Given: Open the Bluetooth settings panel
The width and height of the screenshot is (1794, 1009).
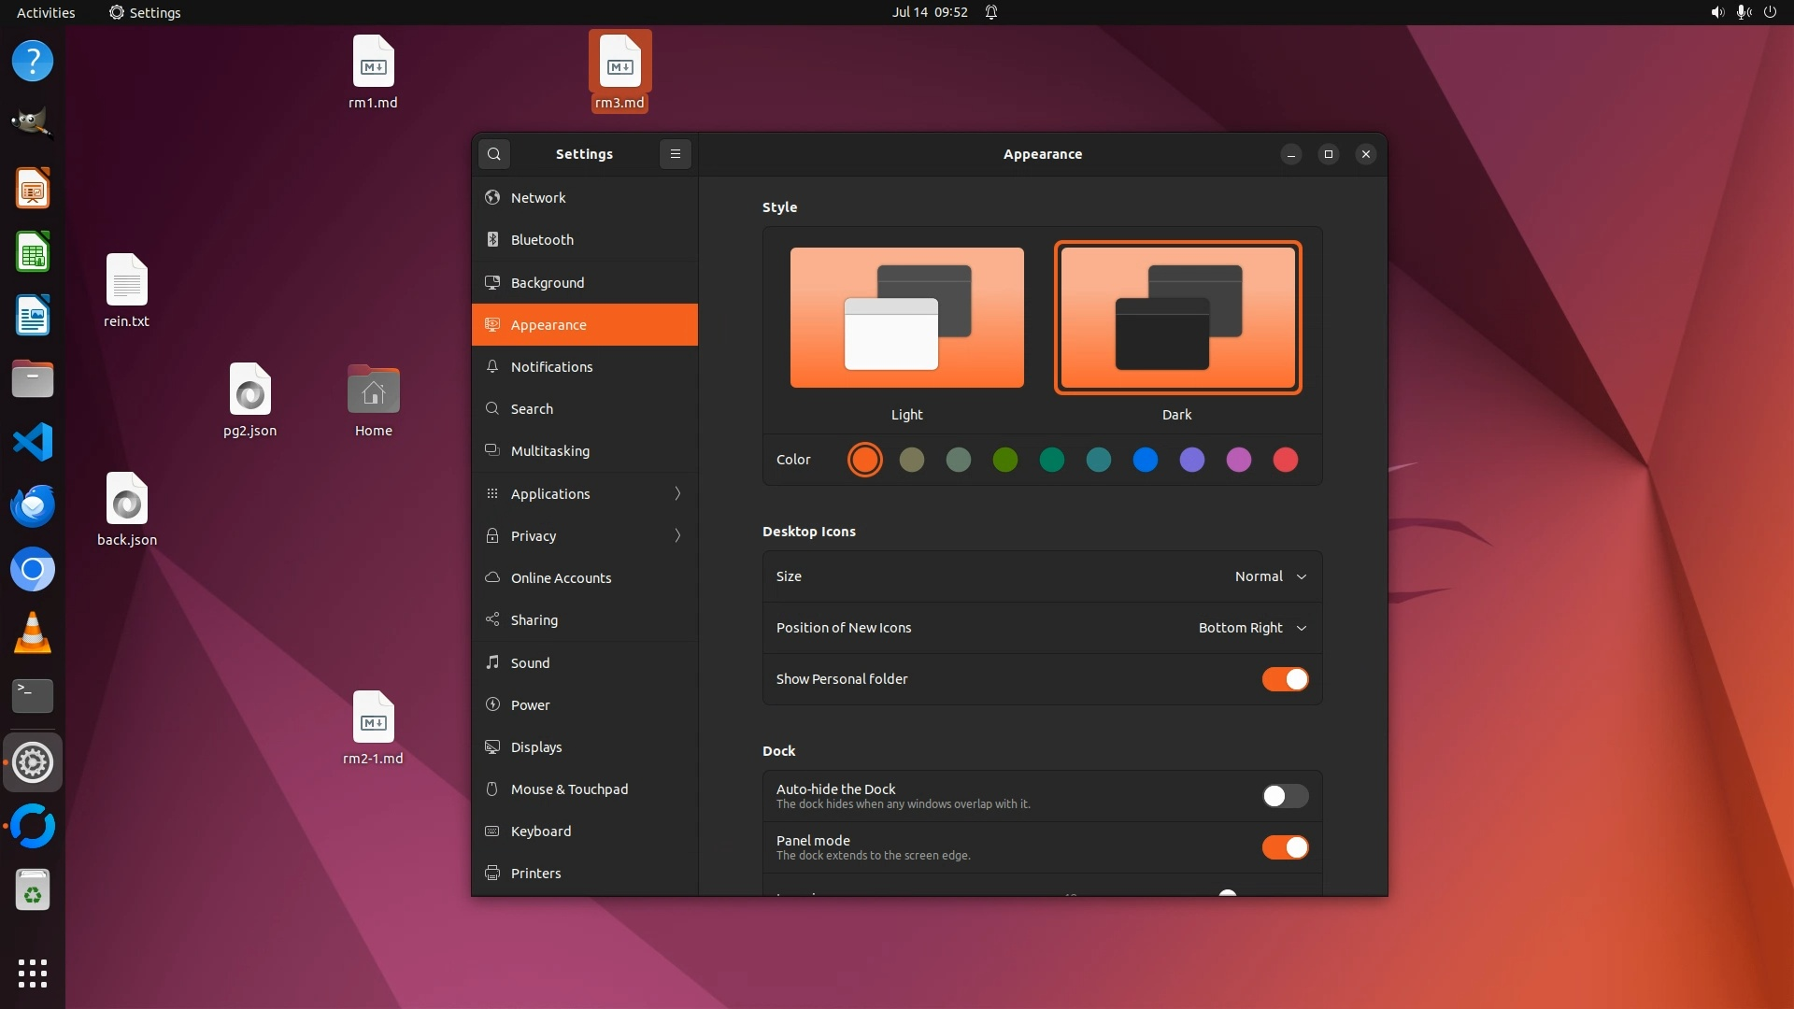Looking at the screenshot, I should pos(542,240).
